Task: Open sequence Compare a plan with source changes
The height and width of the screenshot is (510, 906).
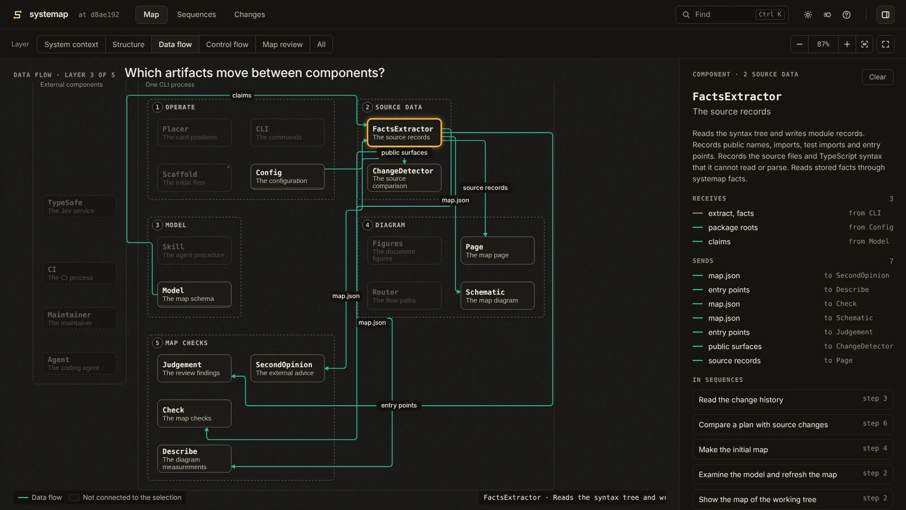Action: [x=793, y=424]
